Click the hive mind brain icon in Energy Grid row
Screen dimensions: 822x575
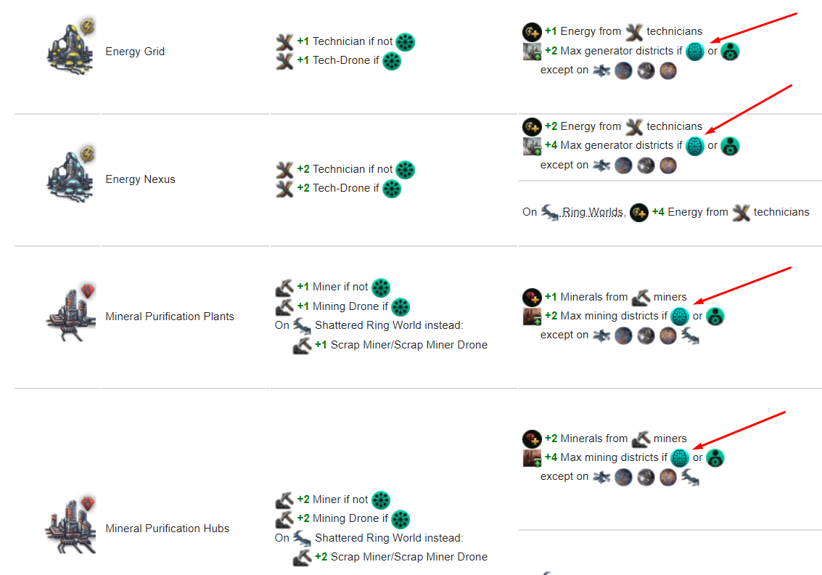point(695,52)
